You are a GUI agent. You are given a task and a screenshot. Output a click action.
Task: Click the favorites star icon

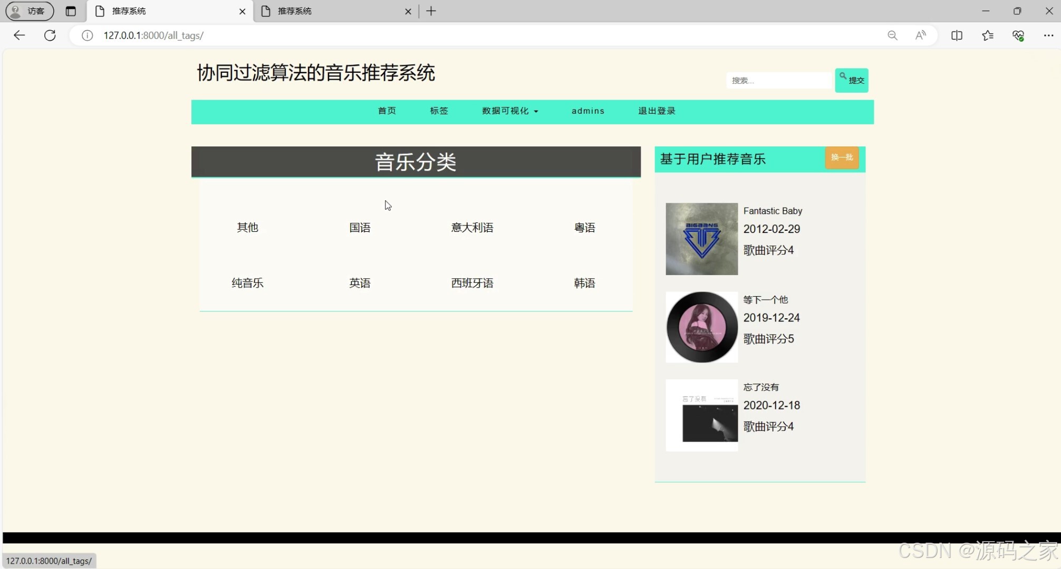(987, 35)
